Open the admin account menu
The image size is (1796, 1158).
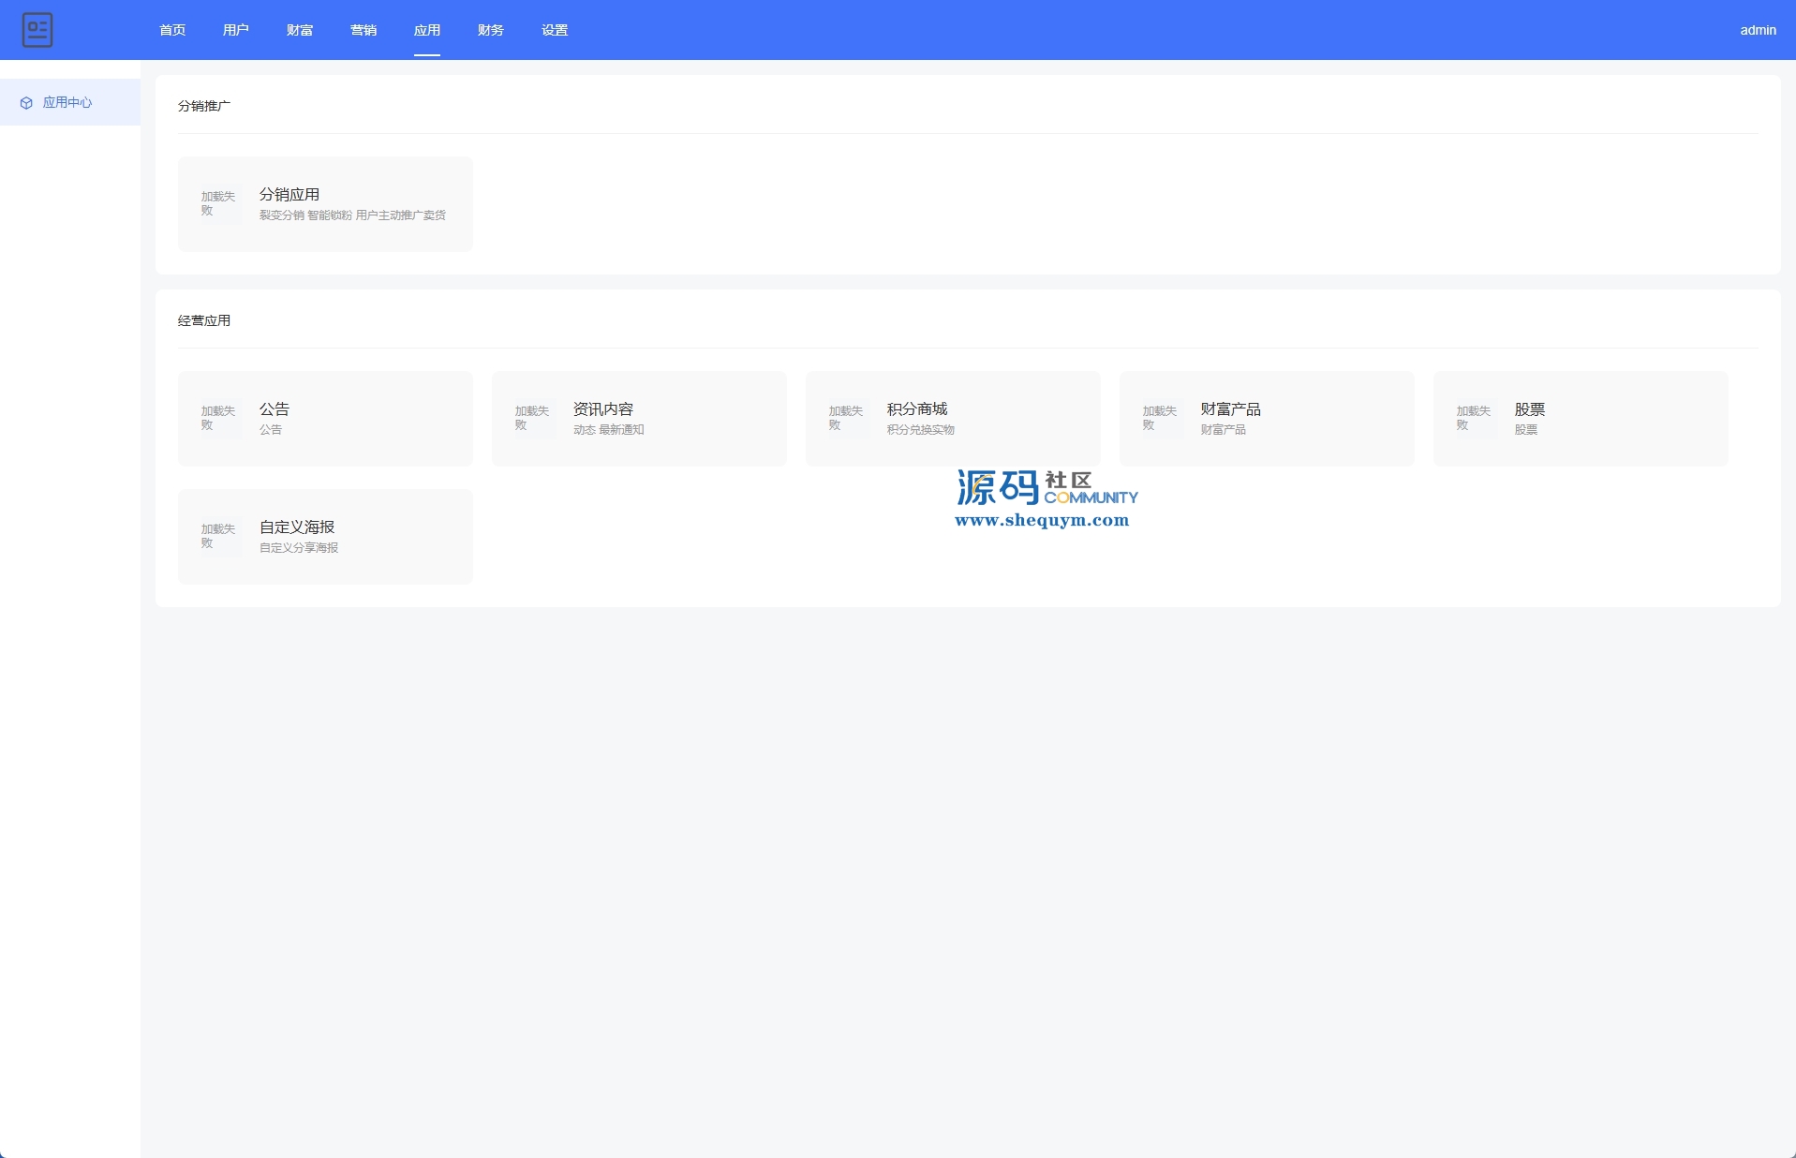click(1758, 30)
